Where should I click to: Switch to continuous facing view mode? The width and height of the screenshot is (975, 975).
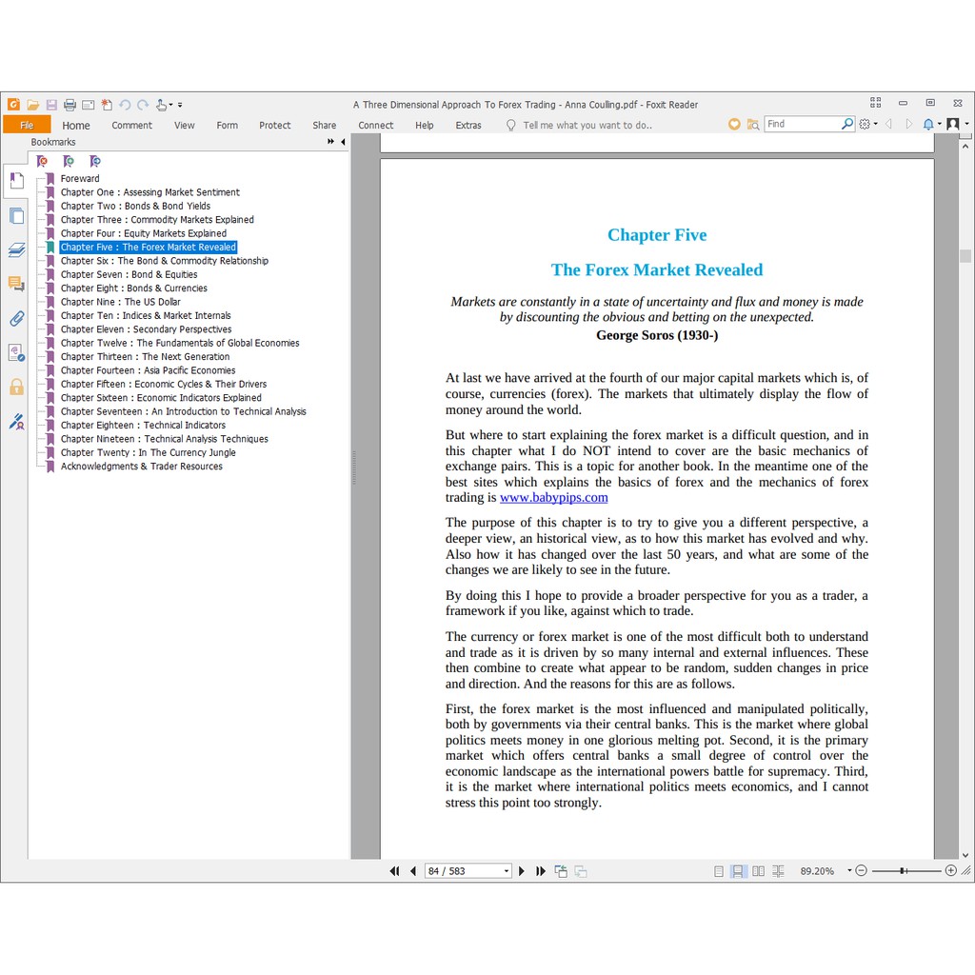pyautogui.click(x=778, y=871)
